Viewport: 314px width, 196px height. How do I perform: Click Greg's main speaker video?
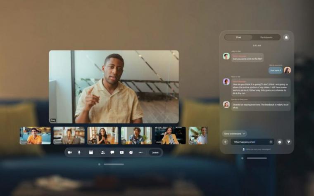point(114,87)
